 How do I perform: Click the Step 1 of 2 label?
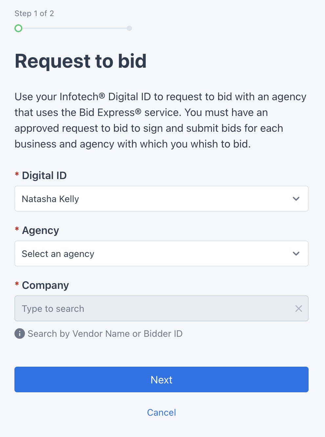point(34,13)
